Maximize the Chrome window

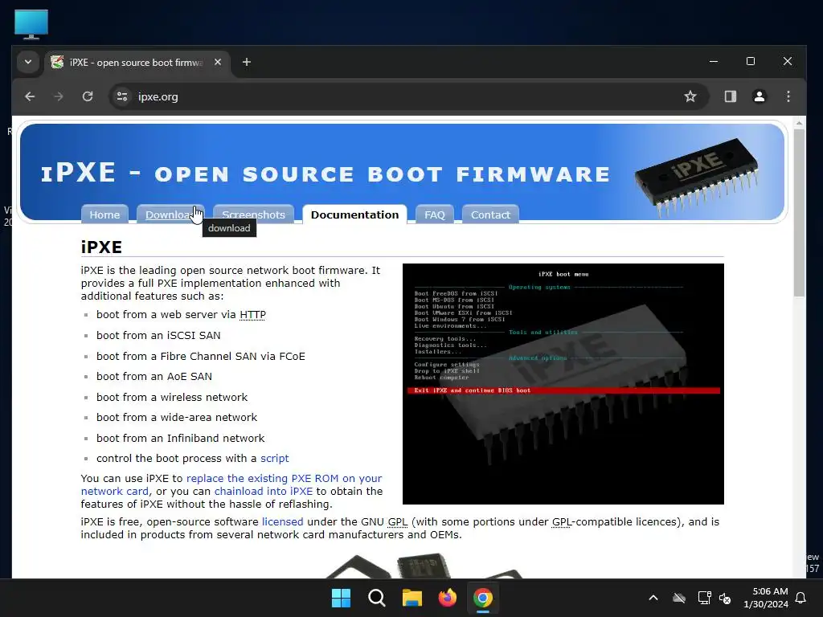[751, 61]
